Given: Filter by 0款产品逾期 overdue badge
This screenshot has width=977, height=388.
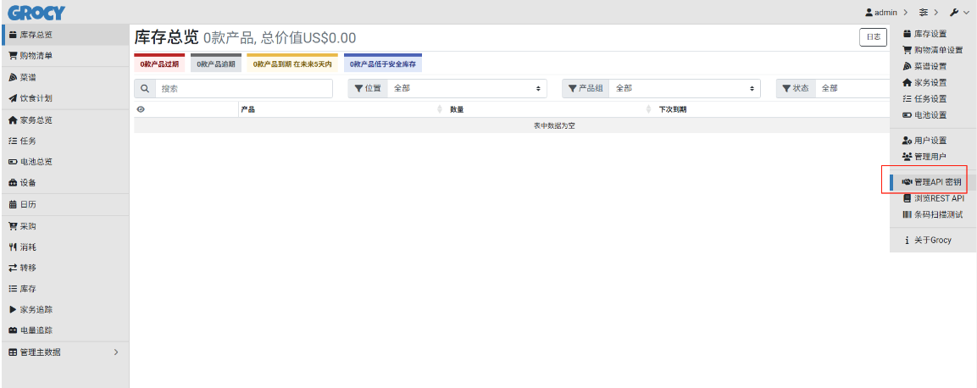Looking at the screenshot, I should 216,63.
